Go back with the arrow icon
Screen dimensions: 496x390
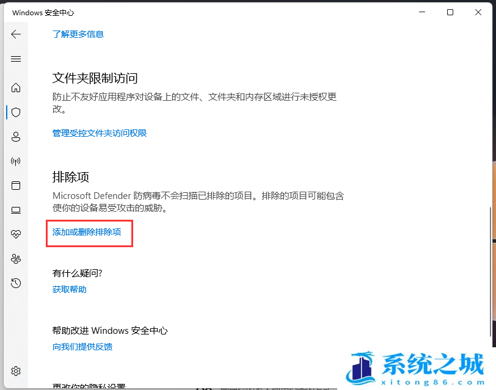[16, 34]
